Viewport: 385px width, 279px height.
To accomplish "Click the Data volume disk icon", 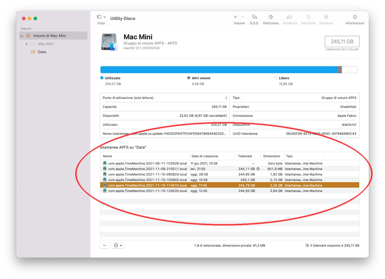I will pyautogui.click(x=33, y=52).
